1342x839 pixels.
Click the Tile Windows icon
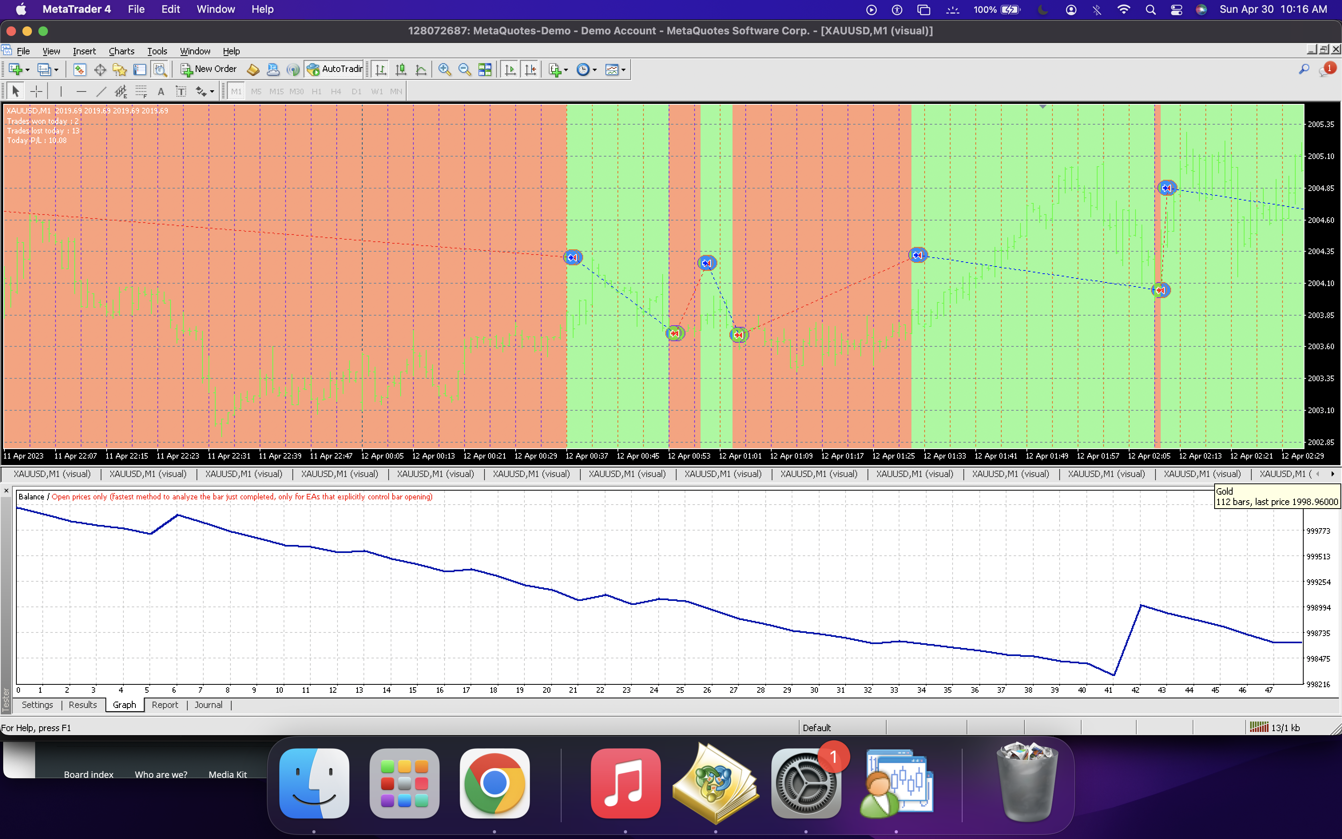pyautogui.click(x=484, y=70)
